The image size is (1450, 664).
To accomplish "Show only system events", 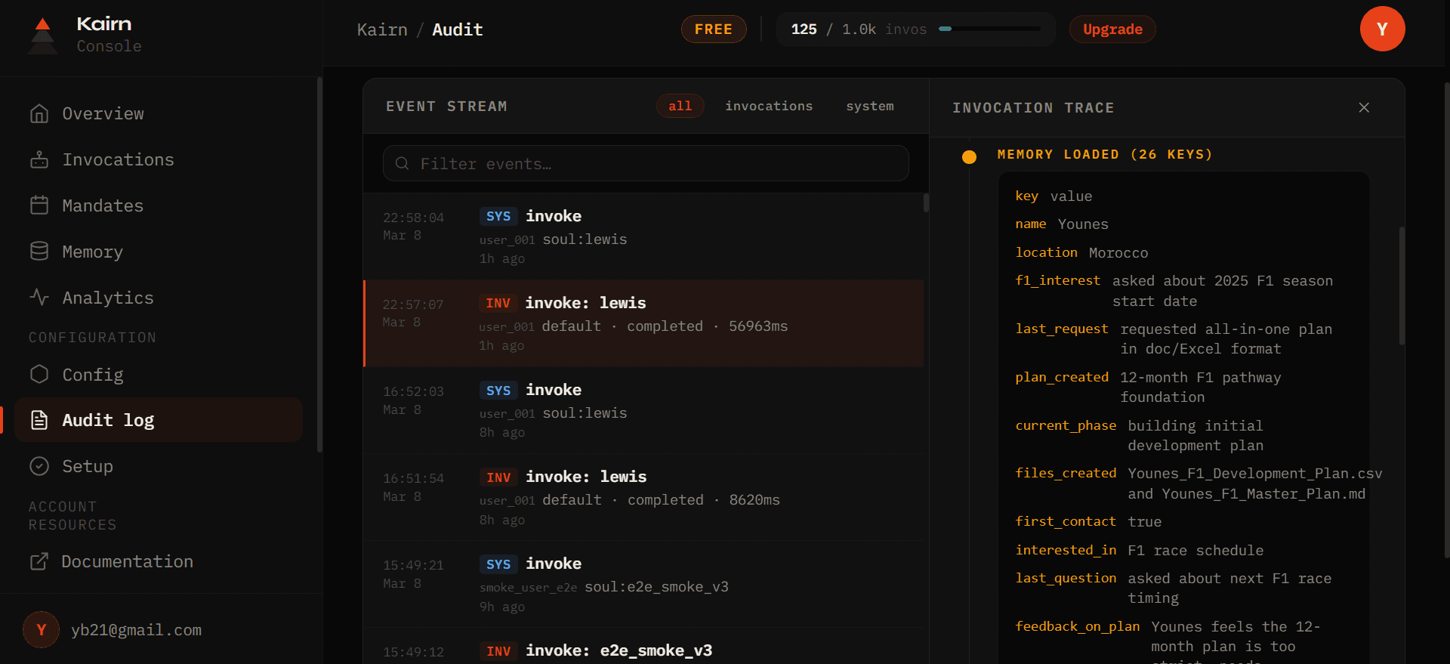I will 869,106.
